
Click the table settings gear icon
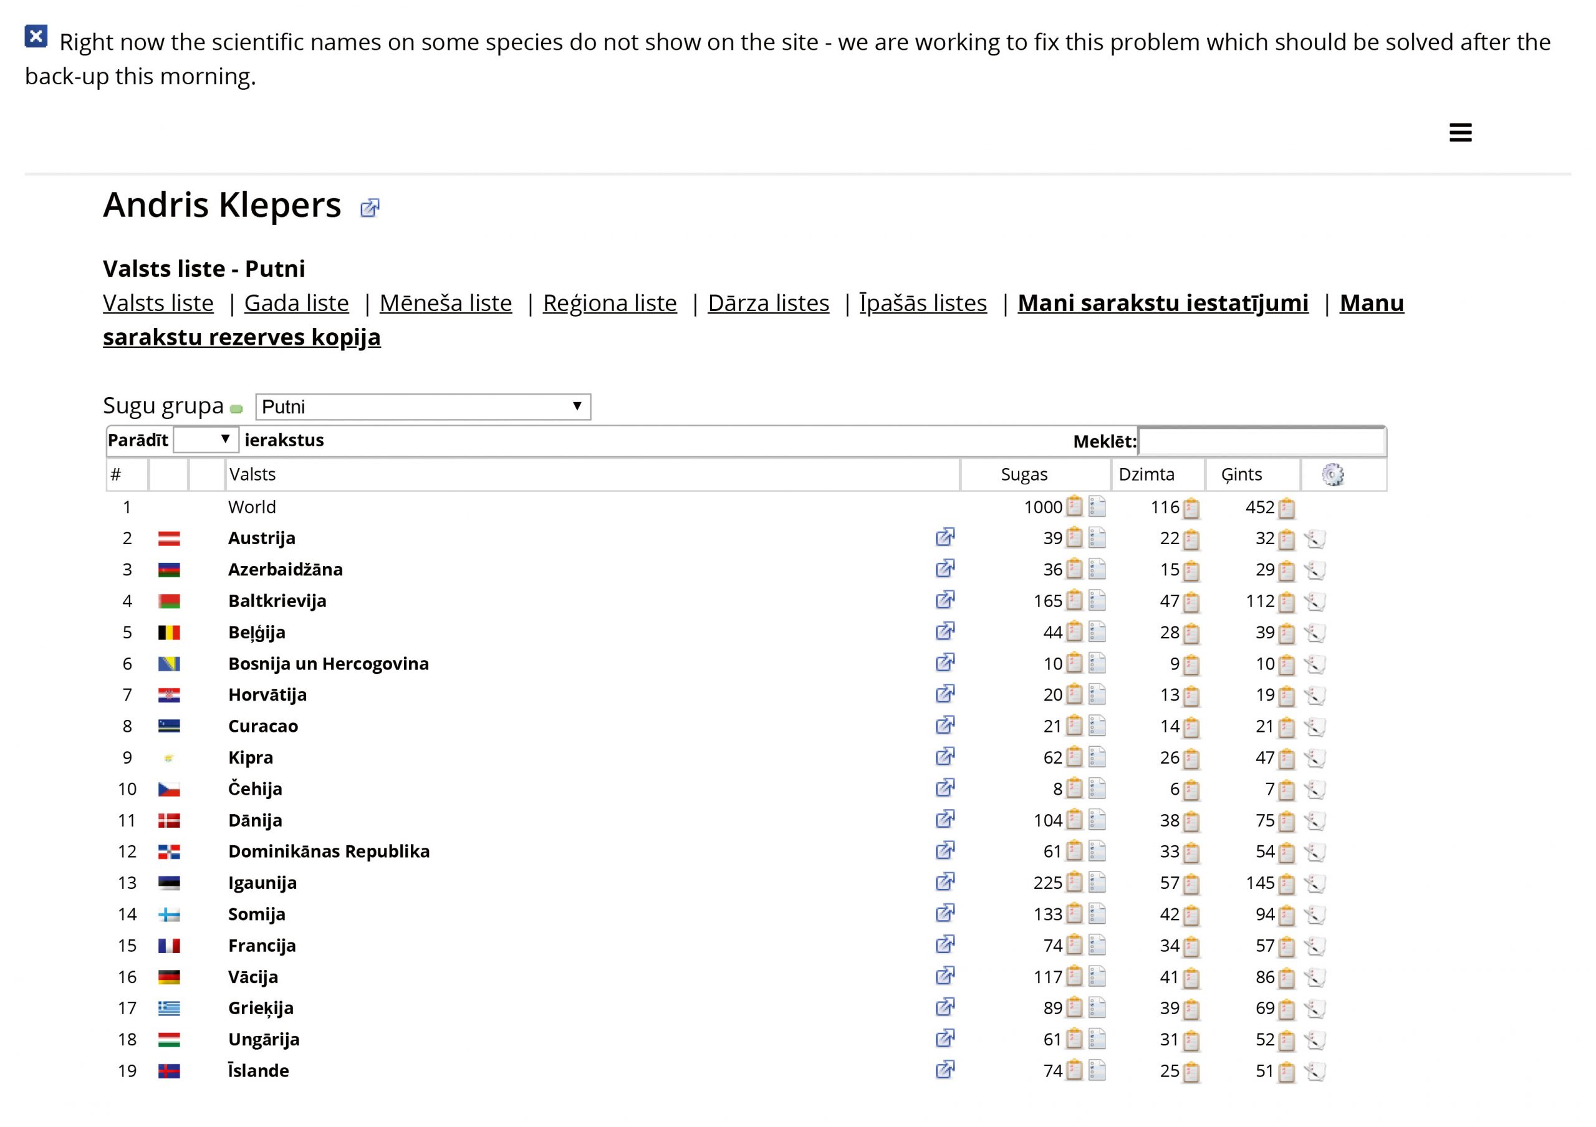click(1332, 474)
